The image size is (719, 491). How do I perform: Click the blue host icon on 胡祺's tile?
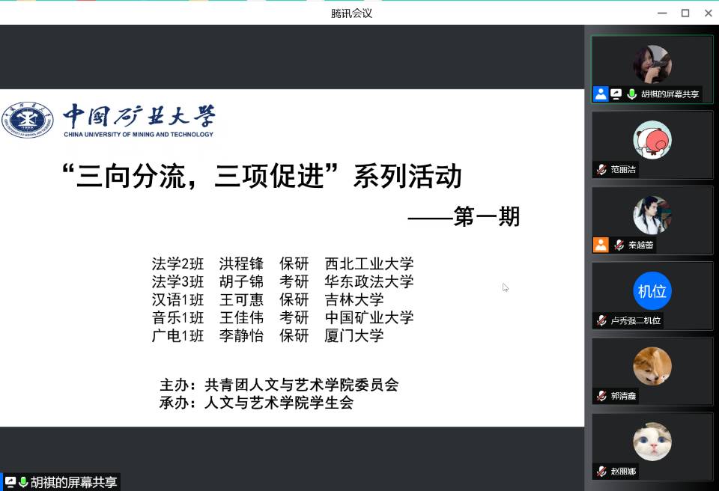(x=601, y=94)
